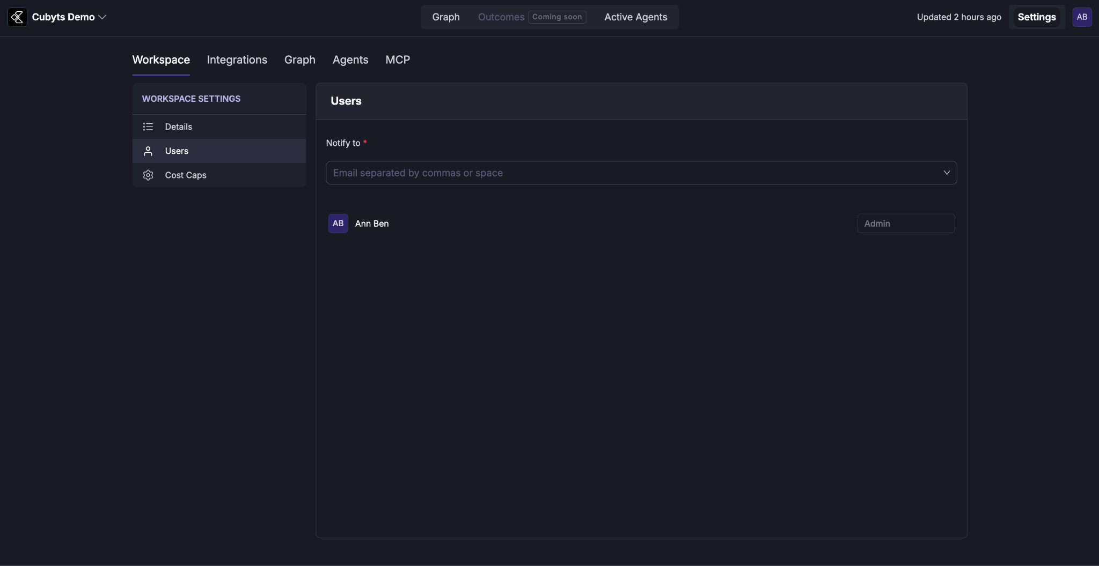Click the Users panel heading
This screenshot has width=1099, height=566.
(x=346, y=101)
